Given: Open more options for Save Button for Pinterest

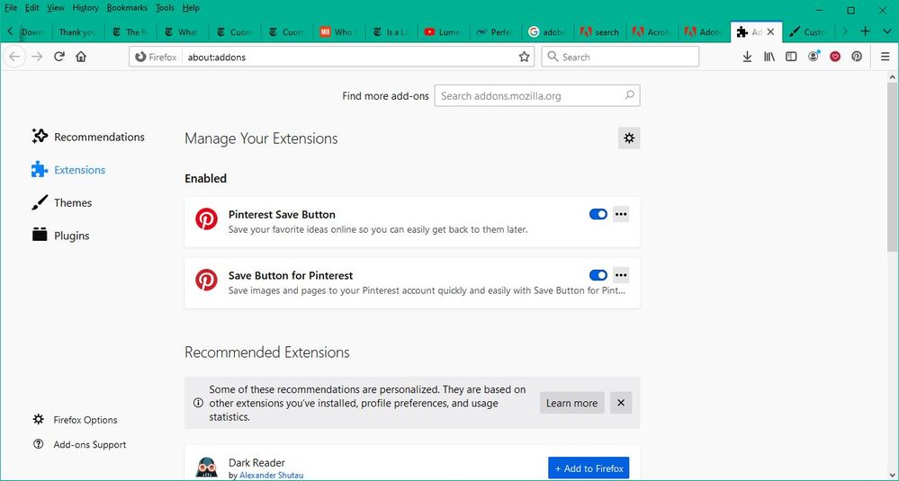Looking at the screenshot, I should pyautogui.click(x=621, y=275).
